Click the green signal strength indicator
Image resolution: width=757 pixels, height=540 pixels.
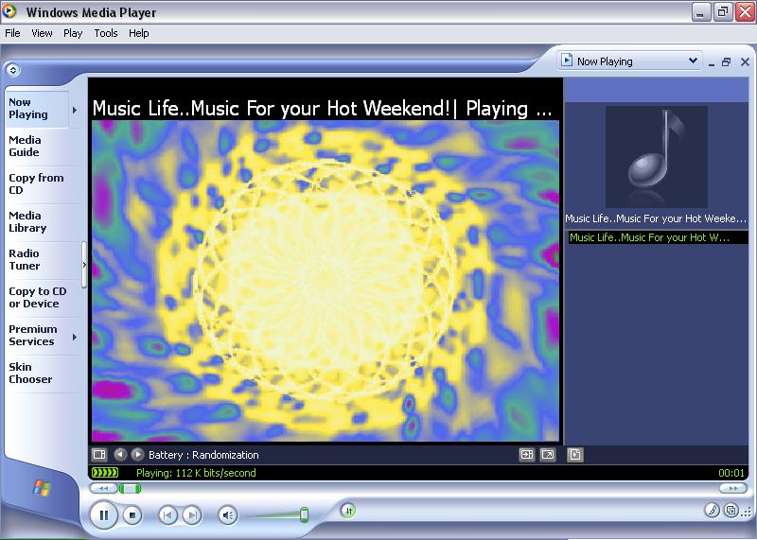tap(105, 473)
